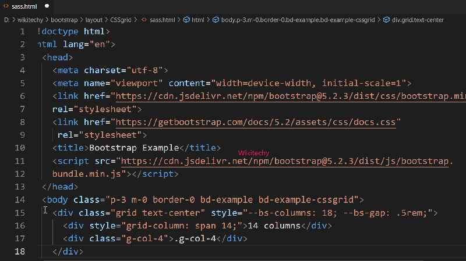Select the div.grid.text-center breadcrumb

click(418, 20)
